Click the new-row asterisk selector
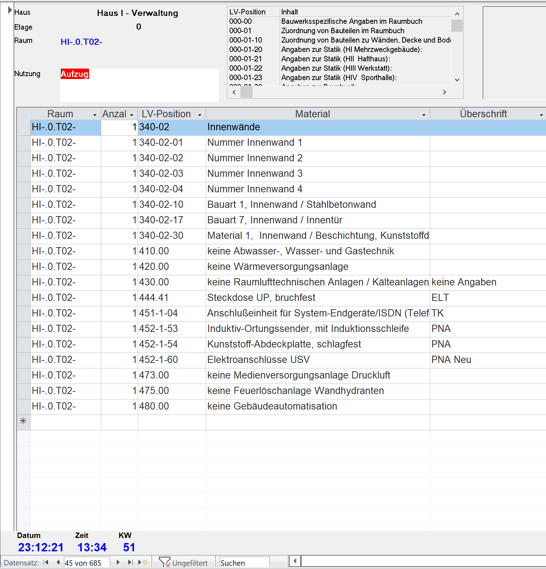 [23, 421]
